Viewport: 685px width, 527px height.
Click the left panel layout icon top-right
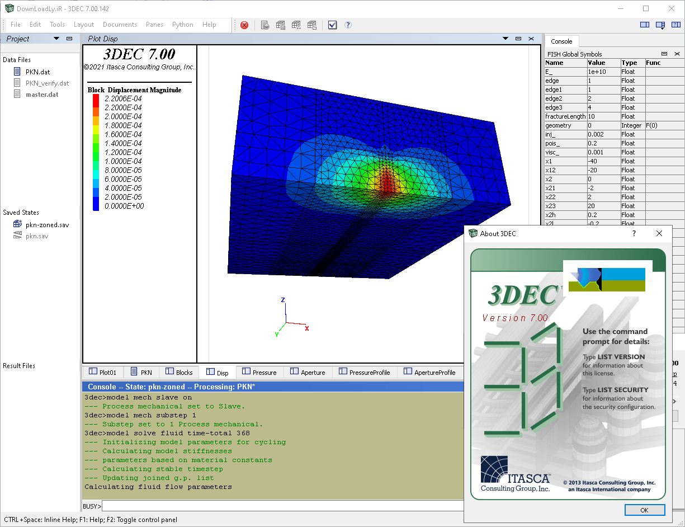644,25
